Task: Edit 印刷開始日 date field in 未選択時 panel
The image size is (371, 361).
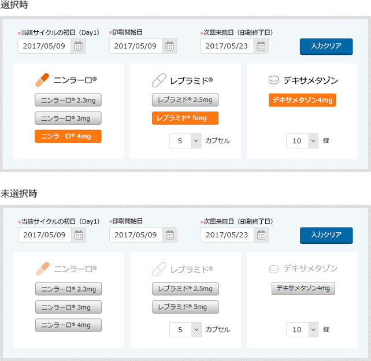Action: pyautogui.click(x=136, y=235)
